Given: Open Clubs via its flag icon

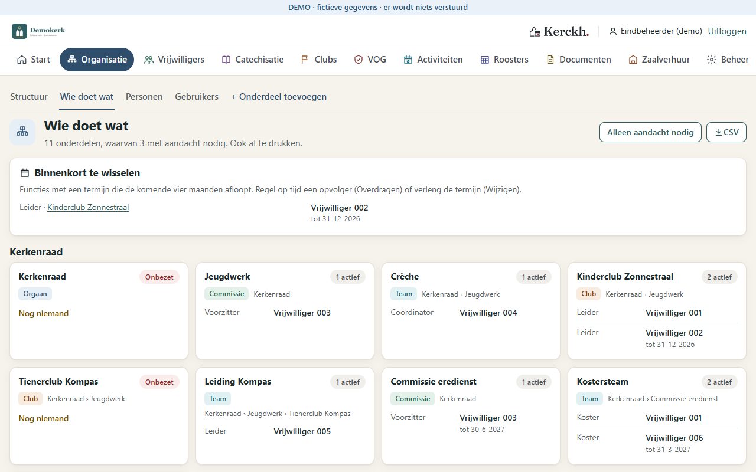Looking at the screenshot, I should point(305,60).
